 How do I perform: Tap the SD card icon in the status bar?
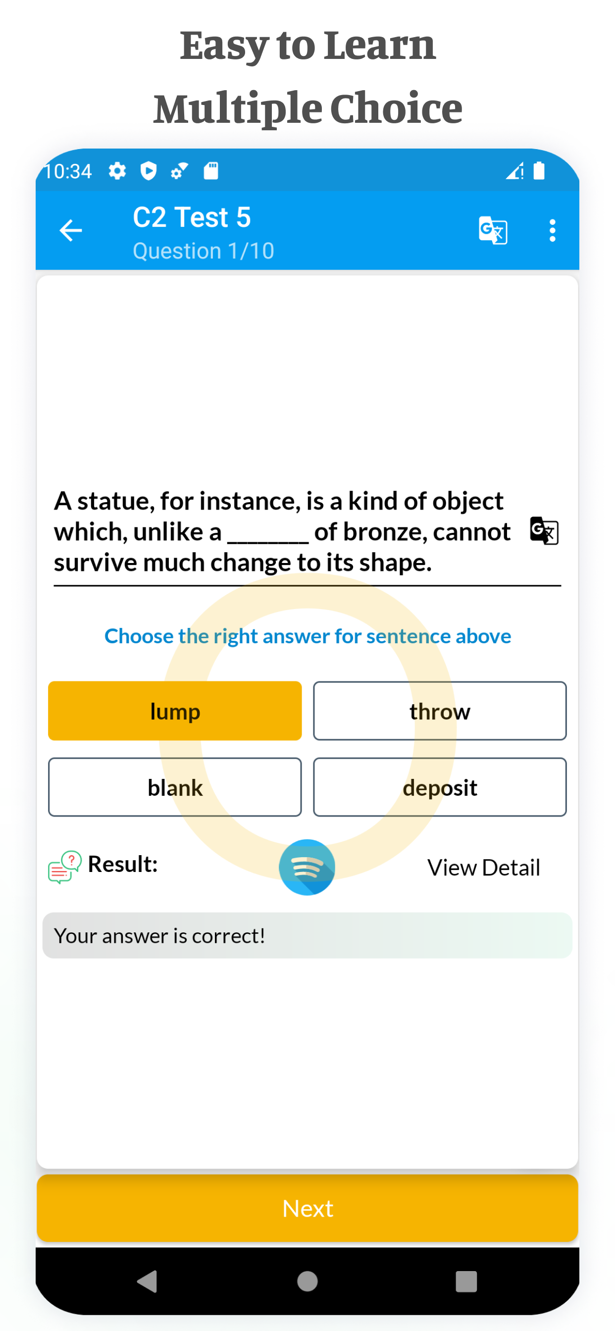click(x=212, y=171)
